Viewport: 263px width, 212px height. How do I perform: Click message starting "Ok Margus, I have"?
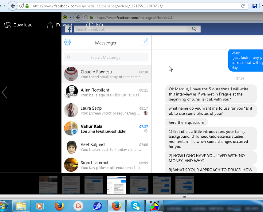click(x=211, y=94)
